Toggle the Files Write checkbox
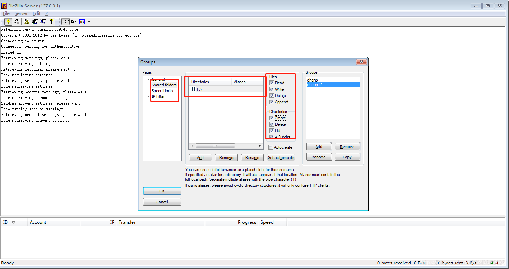509x269 pixels. [272, 89]
